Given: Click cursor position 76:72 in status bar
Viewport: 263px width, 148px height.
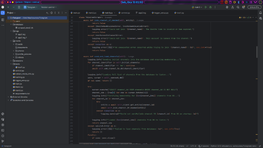Looking at the screenshot, I should tap(177, 146).
